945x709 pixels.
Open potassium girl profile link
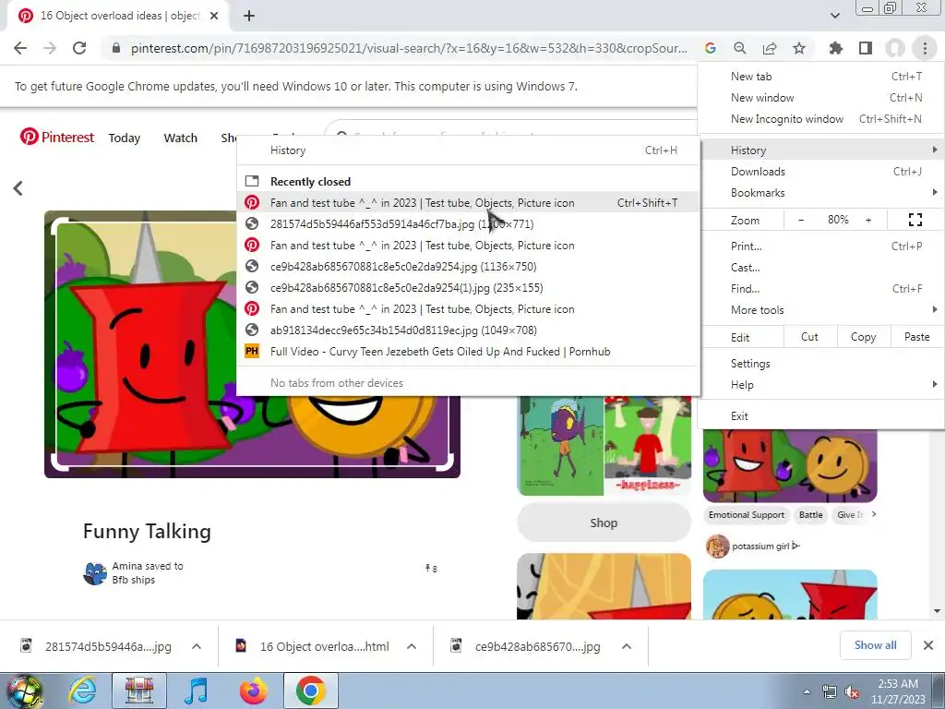click(766, 547)
